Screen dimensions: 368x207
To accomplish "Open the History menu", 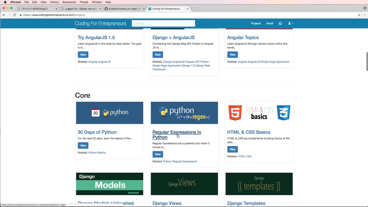I will pyautogui.click(x=54, y=2).
